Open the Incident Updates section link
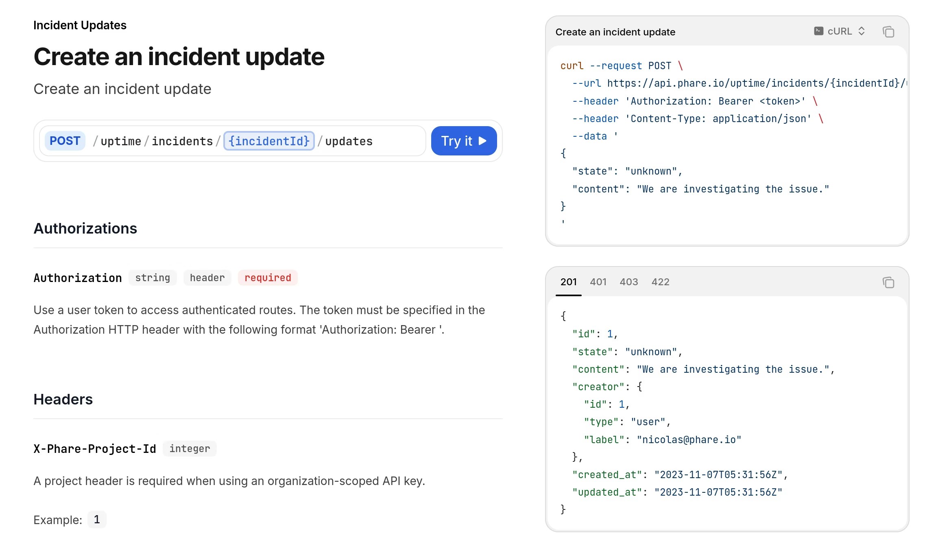 (x=80, y=25)
